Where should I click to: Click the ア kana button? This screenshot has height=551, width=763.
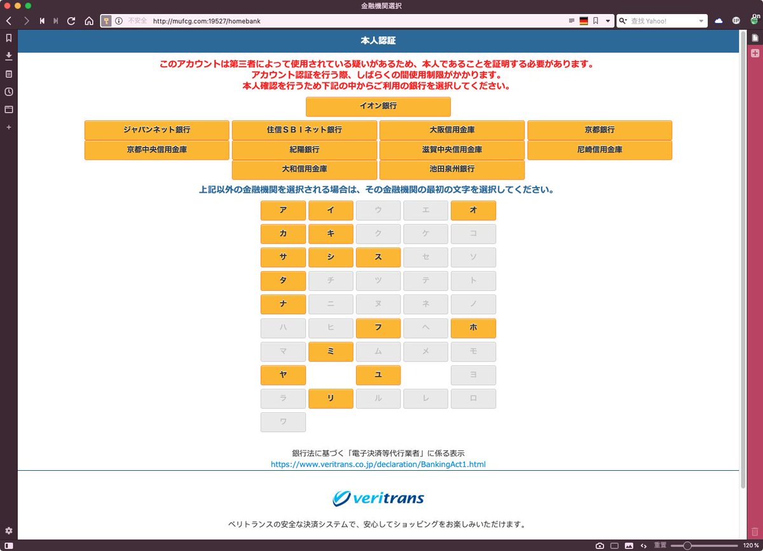[x=283, y=211]
